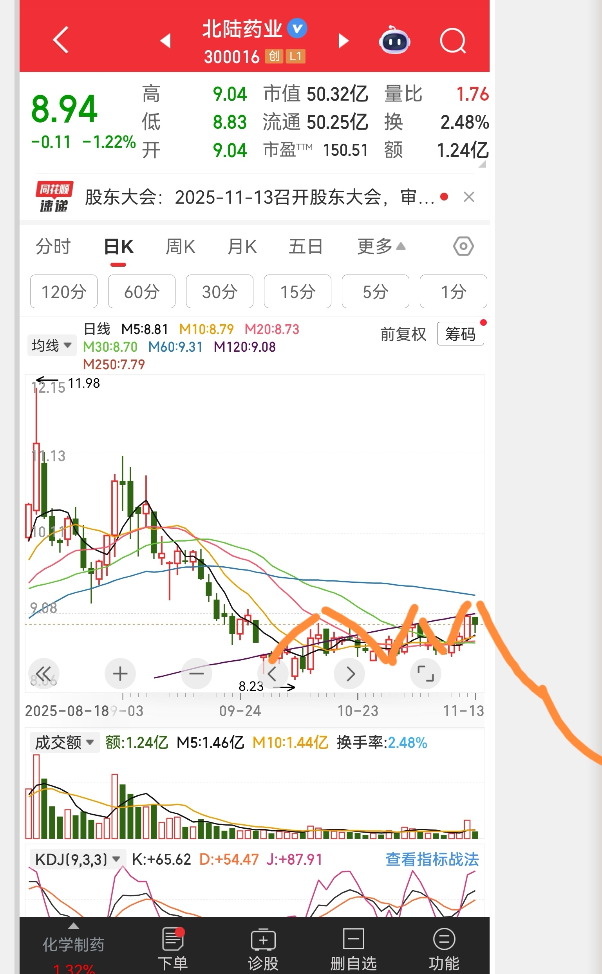Open 筹码 chip distribution
Viewport: 602px width, 974px height.
[460, 334]
